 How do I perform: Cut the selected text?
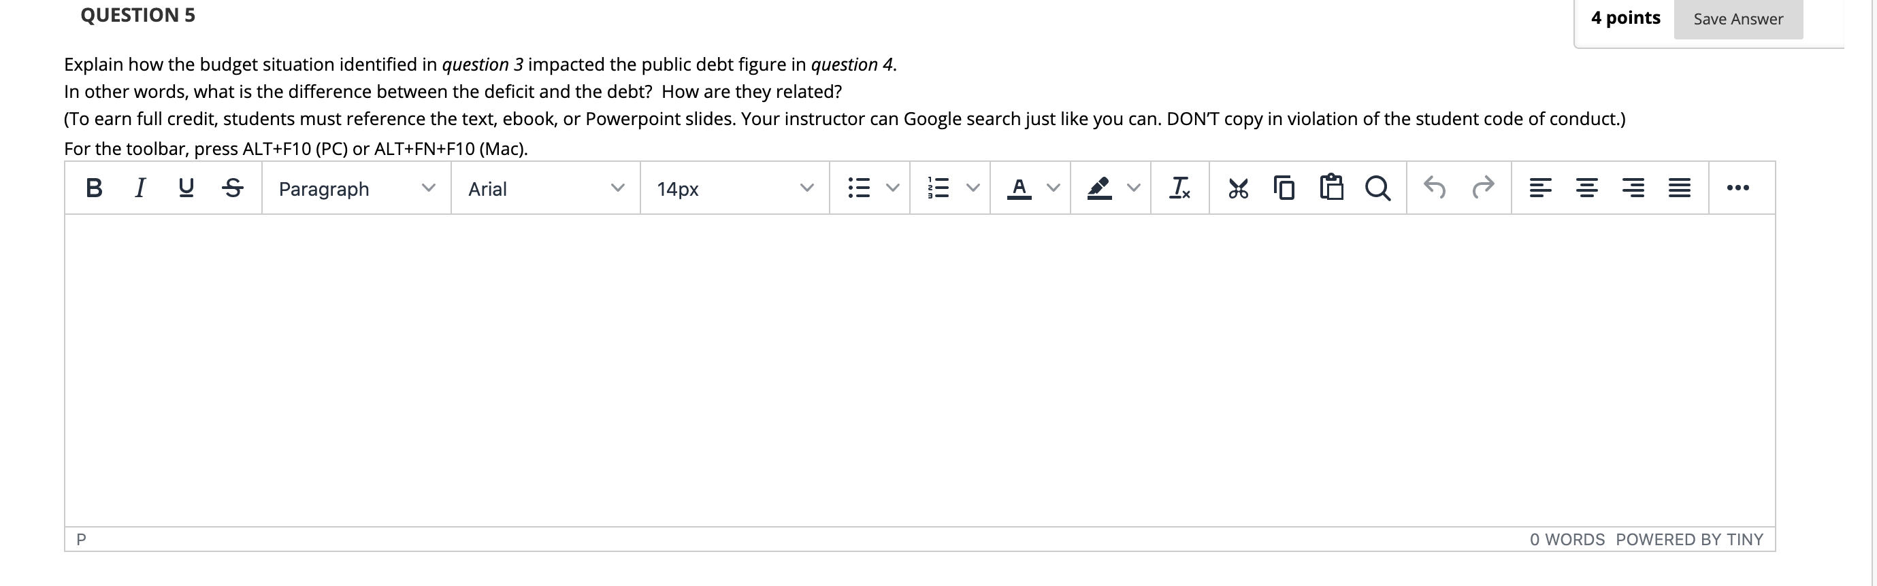tap(1238, 188)
